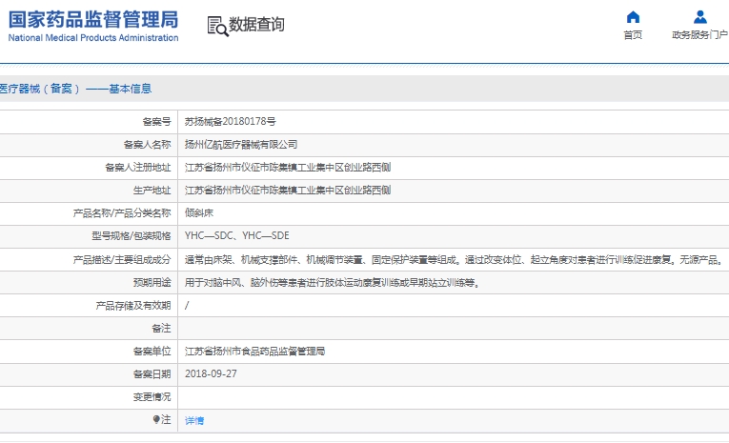Screen dimensions: 729x443
Task: Select the 医疗器械（备案）——基本信息 section header
Action: [76, 89]
